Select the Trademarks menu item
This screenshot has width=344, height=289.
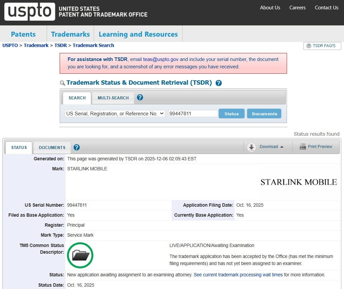tap(70, 34)
